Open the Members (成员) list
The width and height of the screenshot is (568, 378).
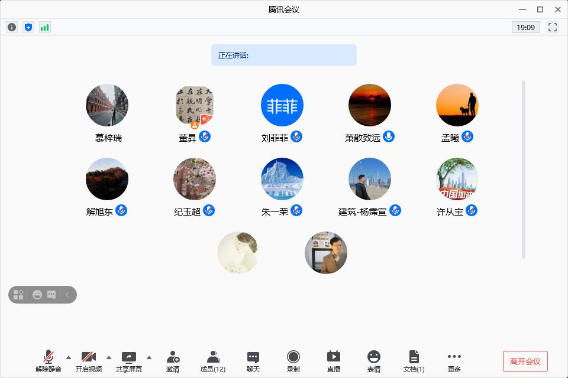coord(213,361)
